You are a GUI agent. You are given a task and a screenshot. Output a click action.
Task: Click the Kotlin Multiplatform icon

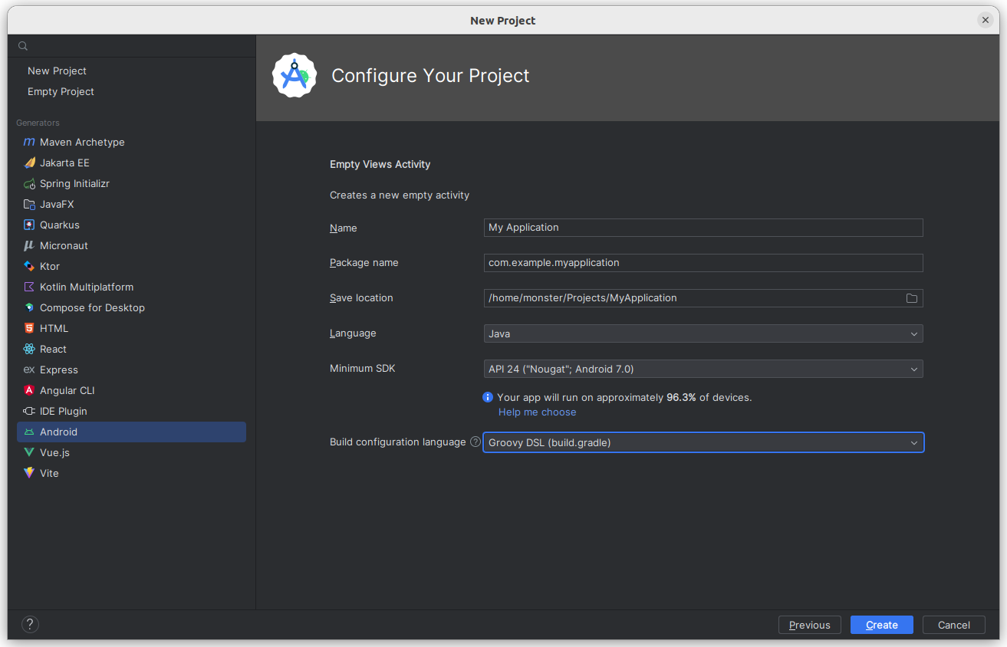point(29,287)
